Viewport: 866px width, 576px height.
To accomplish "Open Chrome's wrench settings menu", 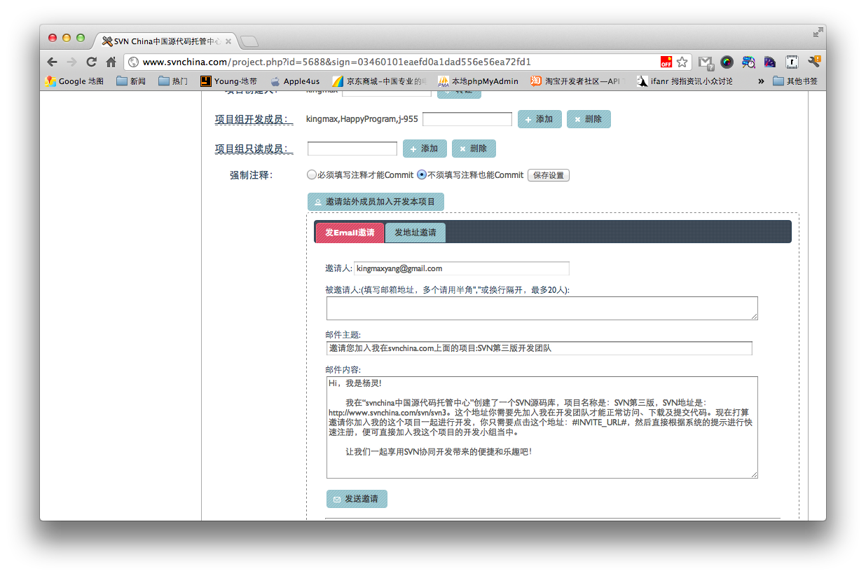I will pyautogui.click(x=813, y=62).
